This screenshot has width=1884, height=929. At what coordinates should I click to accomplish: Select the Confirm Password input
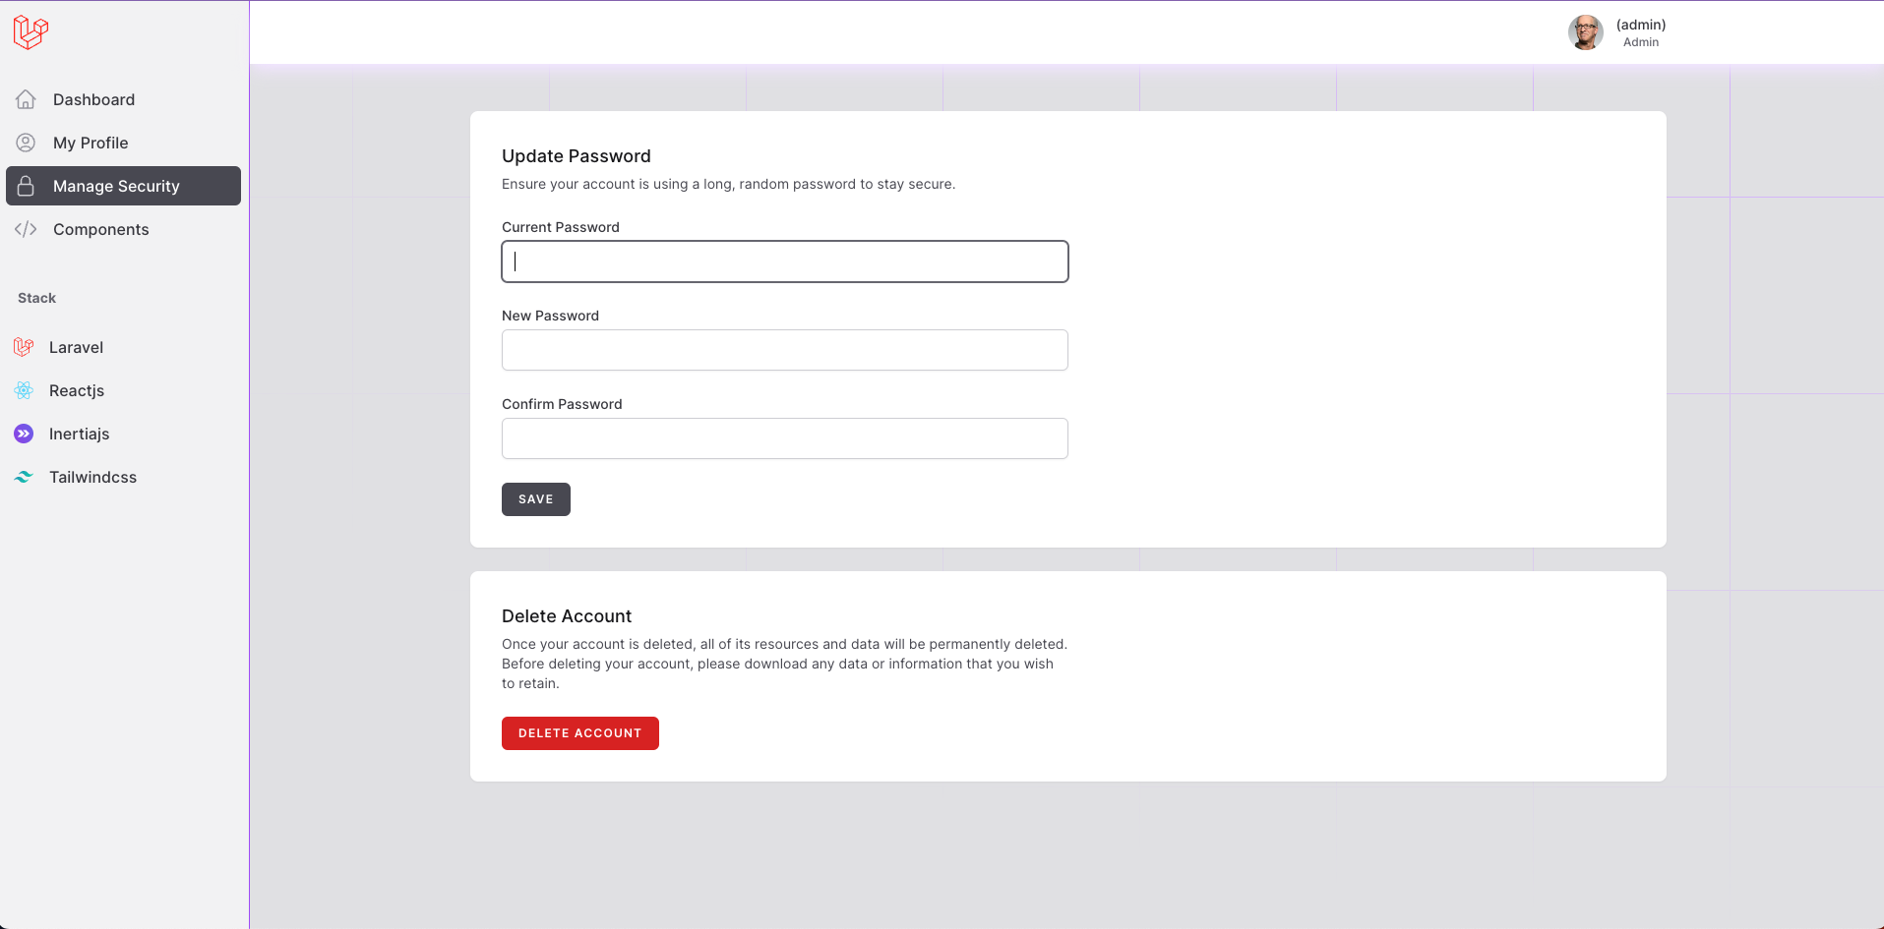(x=784, y=438)
